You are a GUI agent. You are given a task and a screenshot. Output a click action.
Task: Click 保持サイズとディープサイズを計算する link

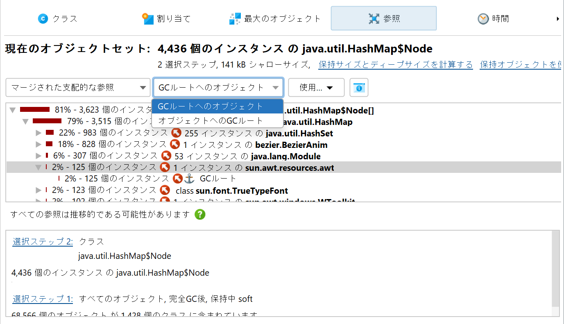396,65
